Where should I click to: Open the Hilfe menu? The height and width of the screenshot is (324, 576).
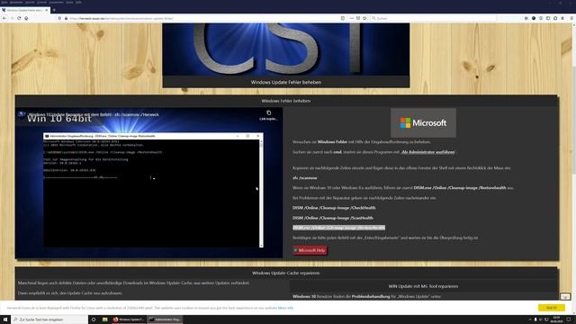click(78, 2)
